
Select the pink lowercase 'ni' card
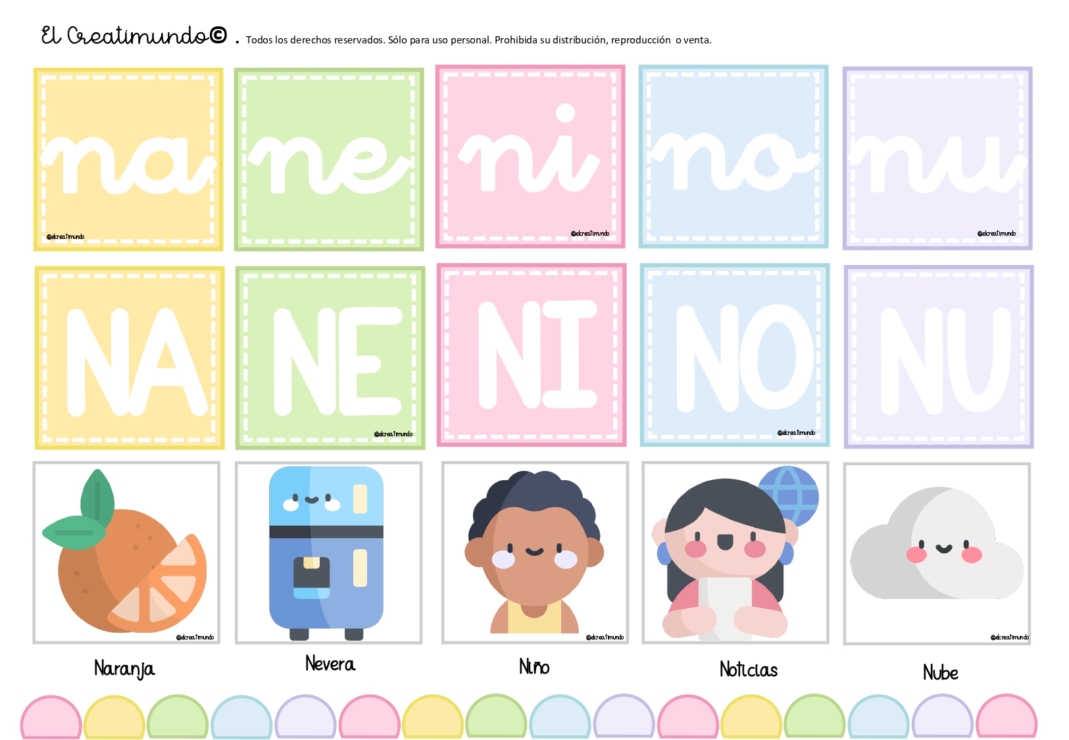530,157
